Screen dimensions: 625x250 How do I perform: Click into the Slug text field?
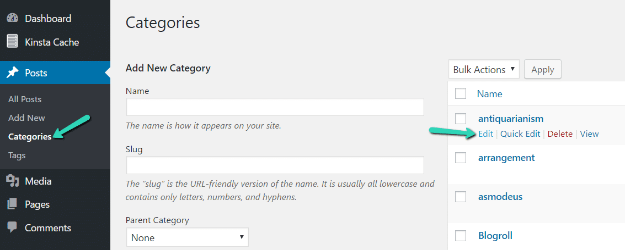pyautogui.click(x=275, y=165)
